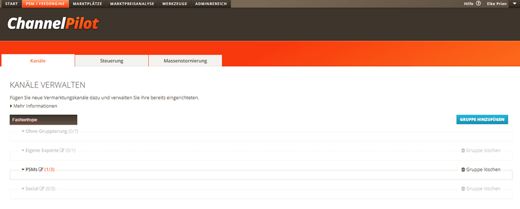The width and height of the screenshot is (520, 209).
Task: Click the trash icon for Social group
Action: click(463, 188)
